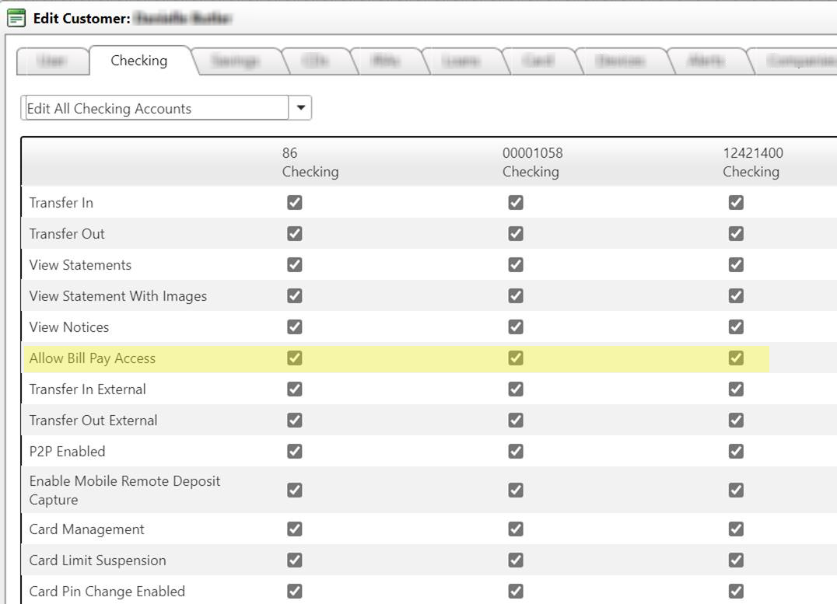Uncheck View Notices for account 86
The width and height of the screenshot is (837, 604).
pyautogui.click(x=295, y=326)
